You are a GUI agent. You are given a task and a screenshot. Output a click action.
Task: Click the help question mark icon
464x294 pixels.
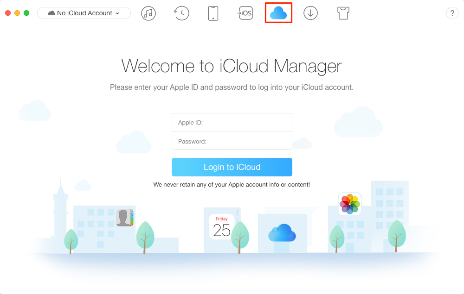pyautogui.click(x=452, y=13)
